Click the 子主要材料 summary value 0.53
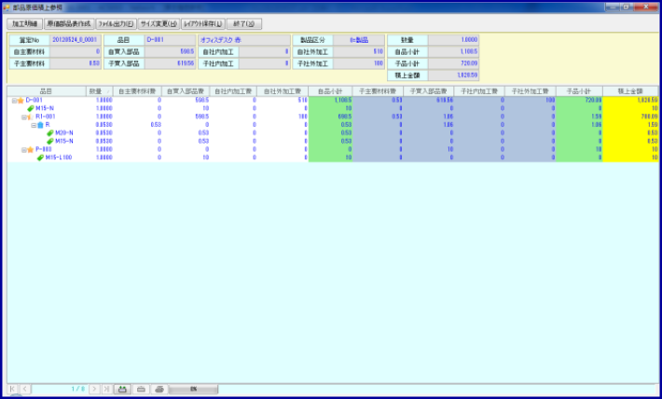This screenshot has width=662, height=399. 76,63
